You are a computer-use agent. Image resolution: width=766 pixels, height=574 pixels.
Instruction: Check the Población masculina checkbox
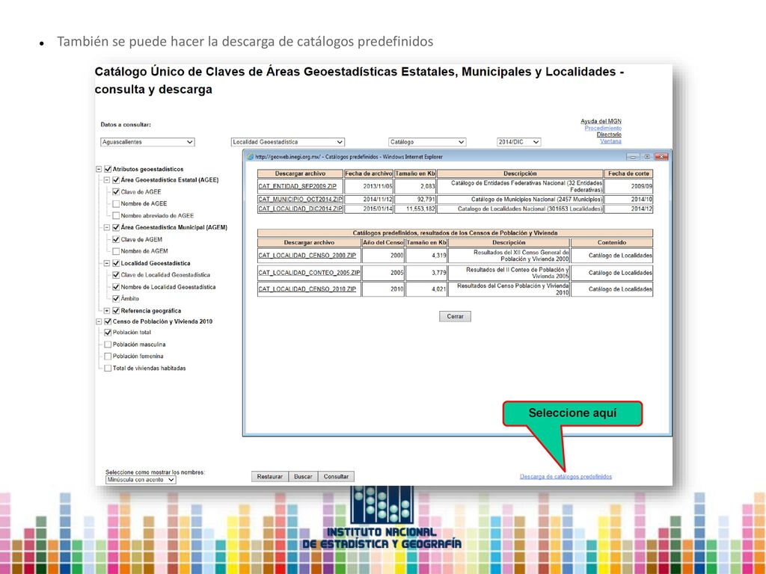[x=108, y=344]
